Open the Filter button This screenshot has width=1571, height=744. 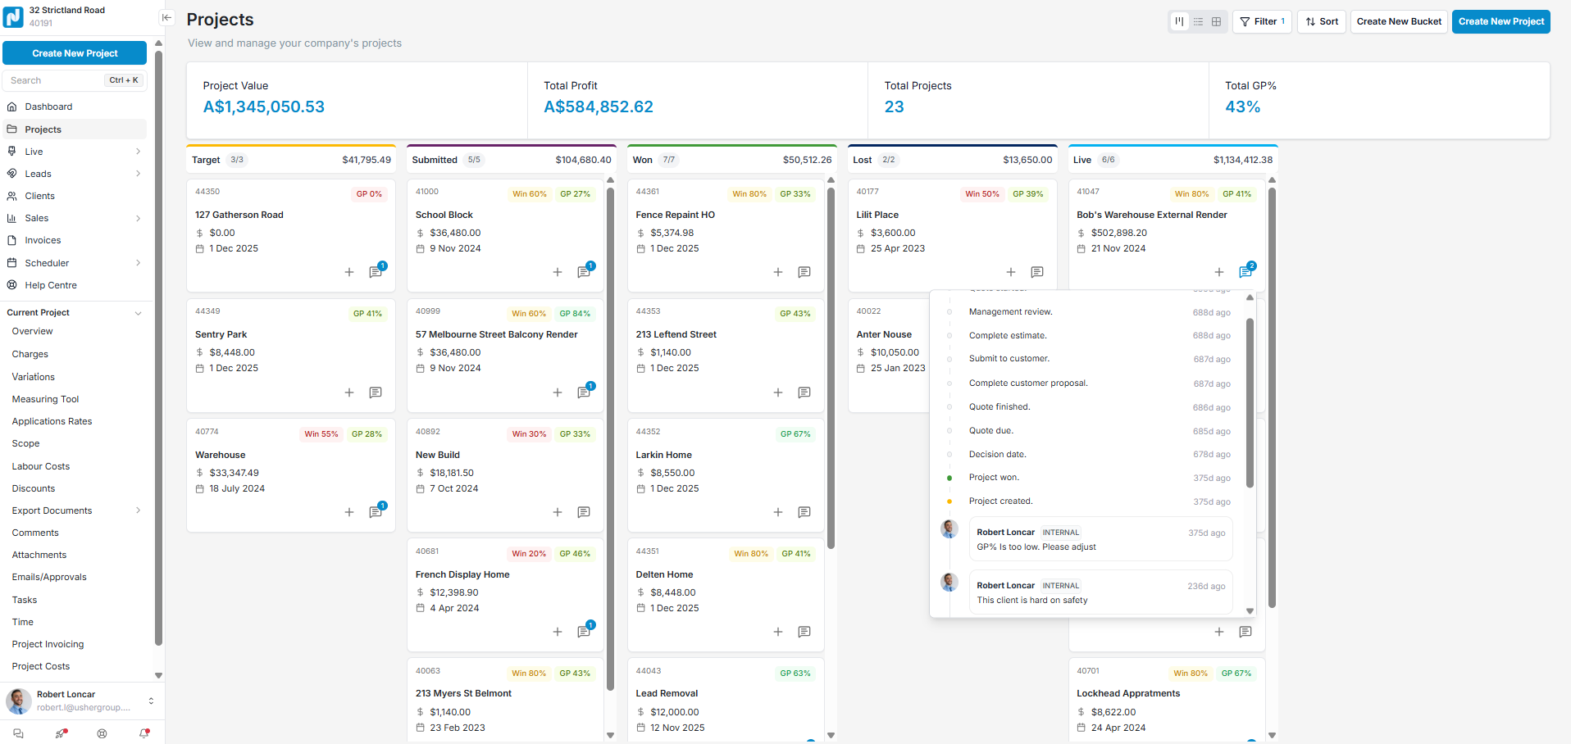click(1262, 21)
